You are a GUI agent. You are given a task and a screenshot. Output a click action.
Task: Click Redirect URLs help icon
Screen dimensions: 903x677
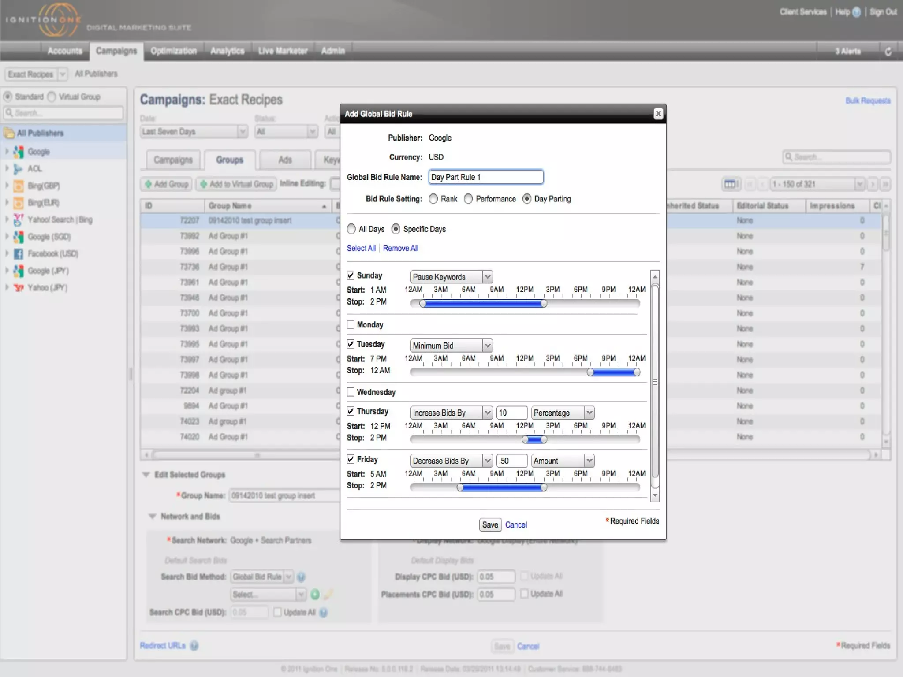[194, 646]
